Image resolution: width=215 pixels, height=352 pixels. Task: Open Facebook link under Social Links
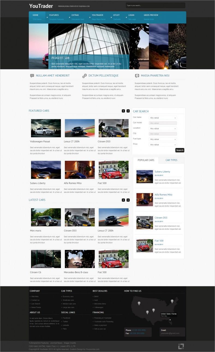tap(67, 318)
